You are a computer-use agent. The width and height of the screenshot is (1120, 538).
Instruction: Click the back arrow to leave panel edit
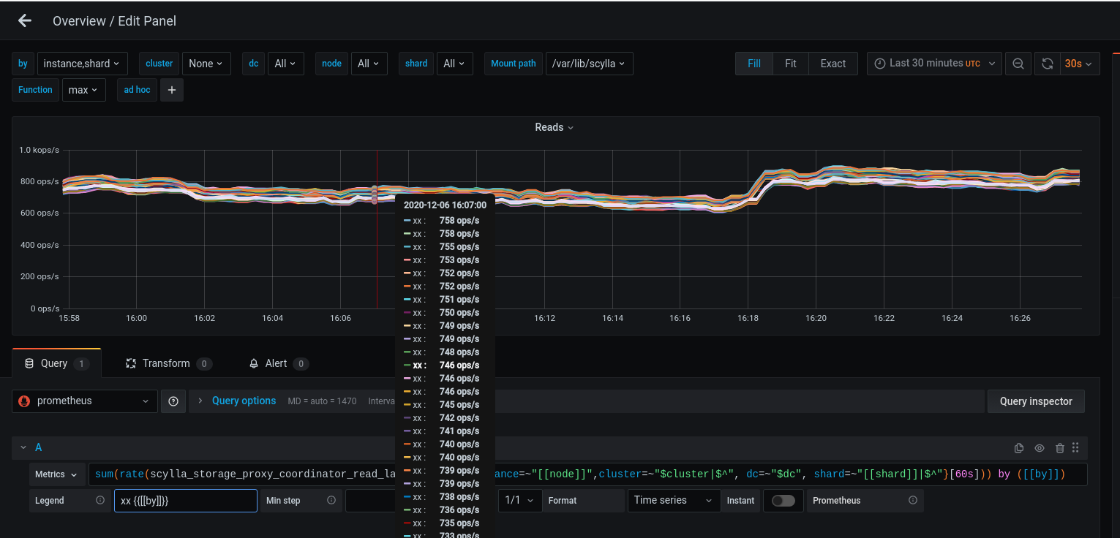click(24, 20)
